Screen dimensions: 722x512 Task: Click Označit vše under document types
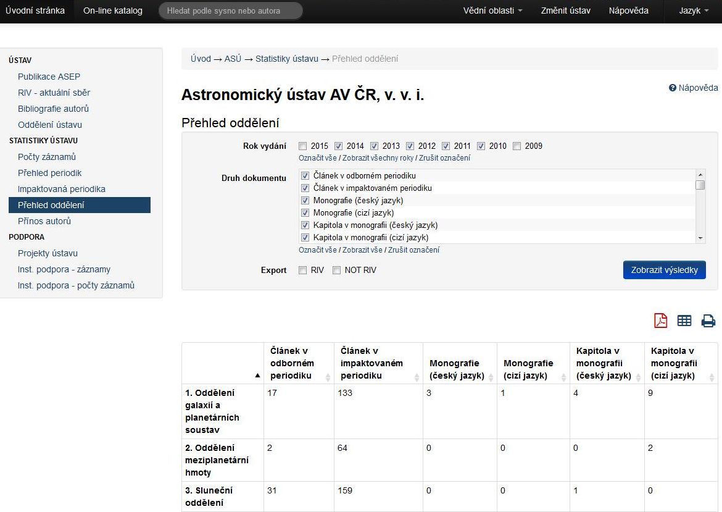pyautogui.click(x=318, y=250)
